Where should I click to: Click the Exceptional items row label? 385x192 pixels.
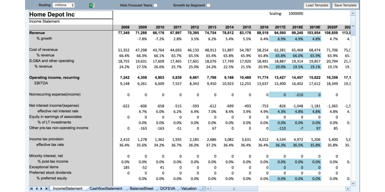tap(44, 167)
